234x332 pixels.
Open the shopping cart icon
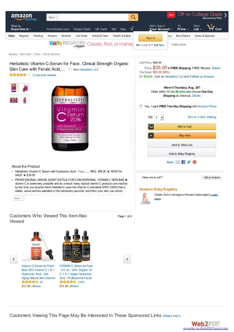214,28
